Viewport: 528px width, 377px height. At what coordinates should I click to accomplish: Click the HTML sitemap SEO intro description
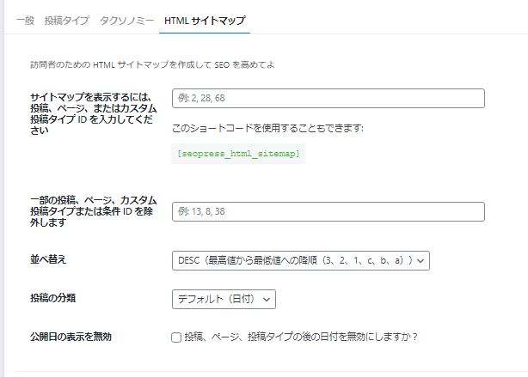coord(152,64)
